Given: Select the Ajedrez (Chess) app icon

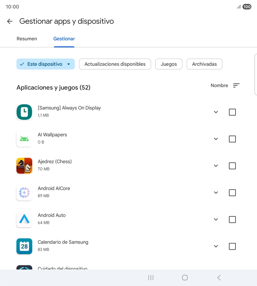Looking at the screenshot, I should pyautogui.click(x=24, y=165).
